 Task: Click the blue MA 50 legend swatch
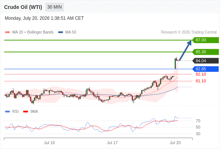[60, 32]
